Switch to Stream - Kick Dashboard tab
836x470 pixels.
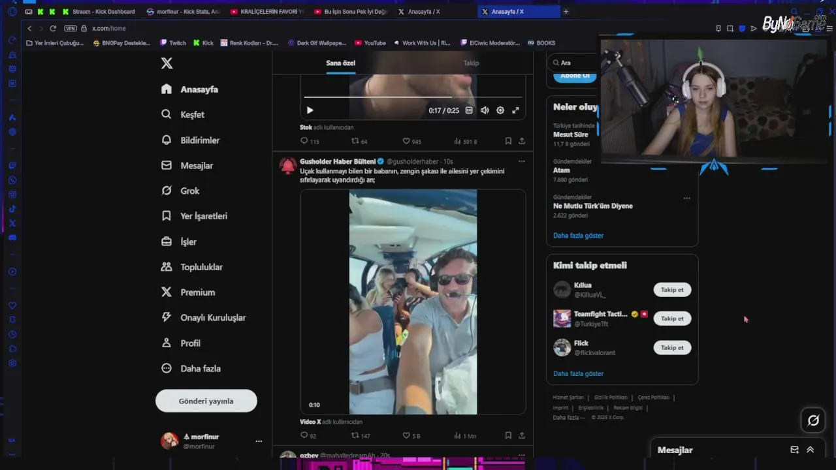[99, 12]
